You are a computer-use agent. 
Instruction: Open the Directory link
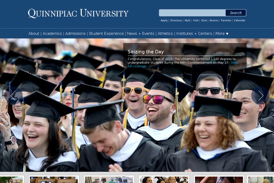[176, 21]
